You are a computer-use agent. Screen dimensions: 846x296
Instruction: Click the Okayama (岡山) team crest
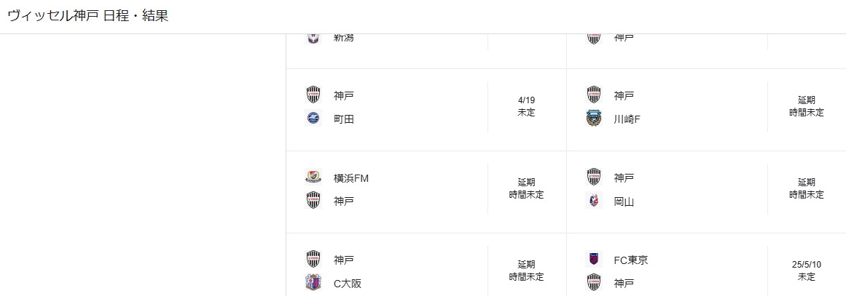(x=593, y=201)
